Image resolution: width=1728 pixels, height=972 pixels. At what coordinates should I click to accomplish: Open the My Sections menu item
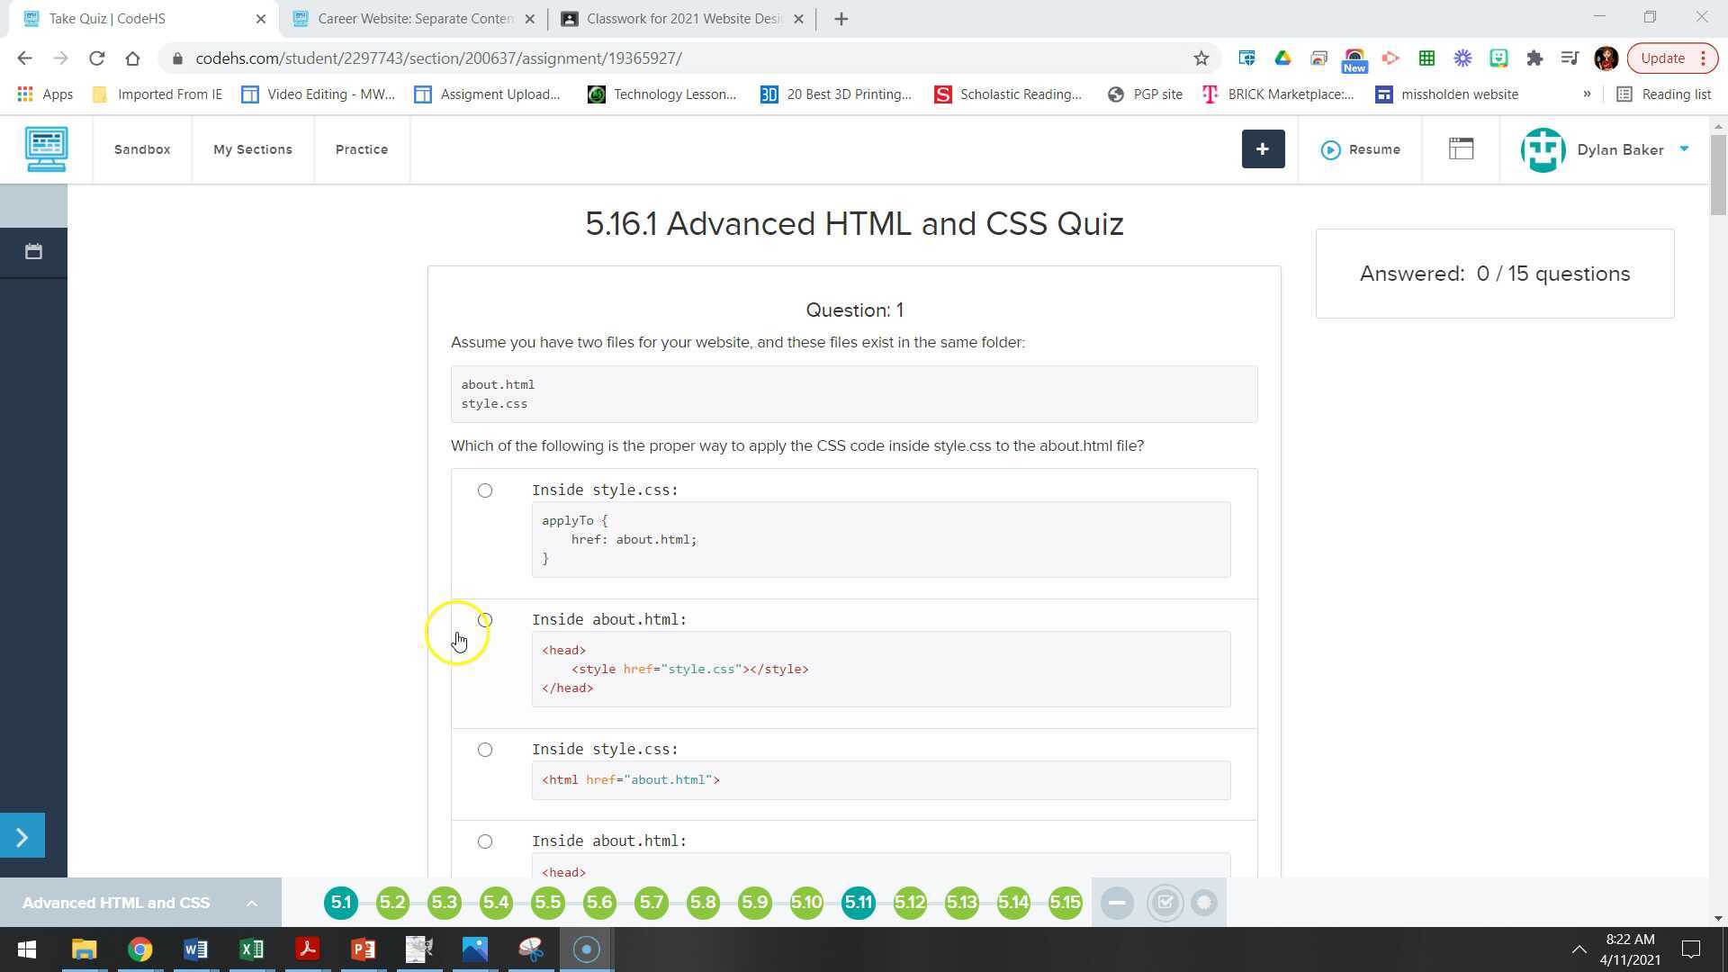click(x=252, y=149)
